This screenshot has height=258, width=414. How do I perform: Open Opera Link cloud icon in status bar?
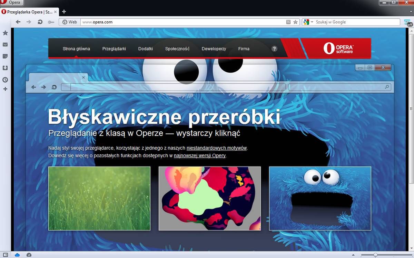click(17, 255)
